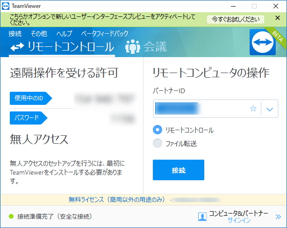Click the 今すぐお試しください button
Viewport: 287px width, 228px height.
pyautogui.click(x=236, y=19)
